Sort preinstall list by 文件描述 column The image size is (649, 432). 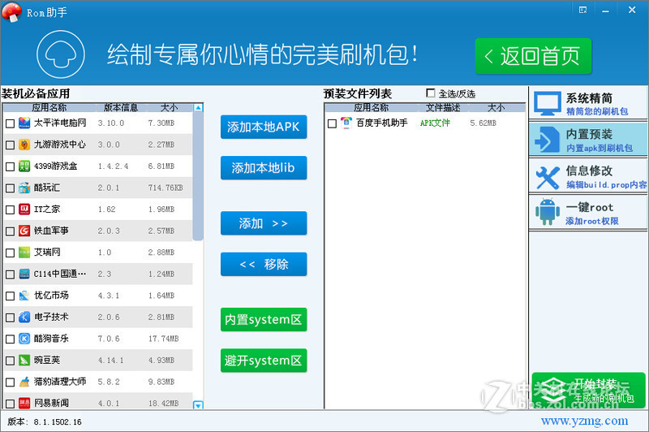coord(443,108)
